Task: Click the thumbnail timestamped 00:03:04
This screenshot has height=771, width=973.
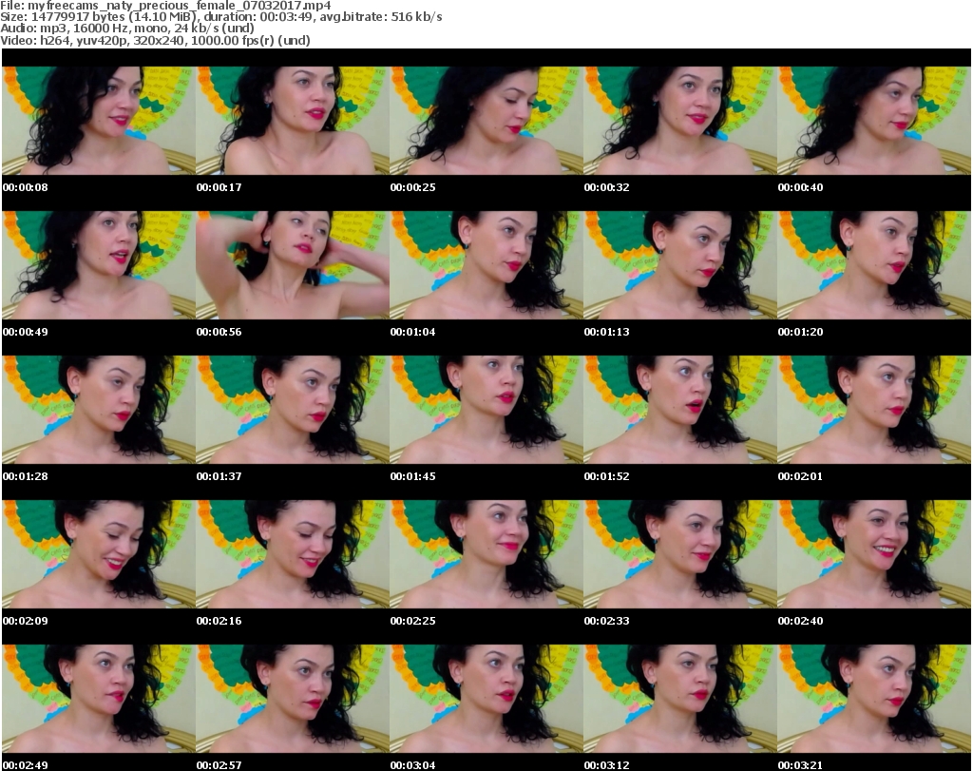Action: tap(486, 699)
